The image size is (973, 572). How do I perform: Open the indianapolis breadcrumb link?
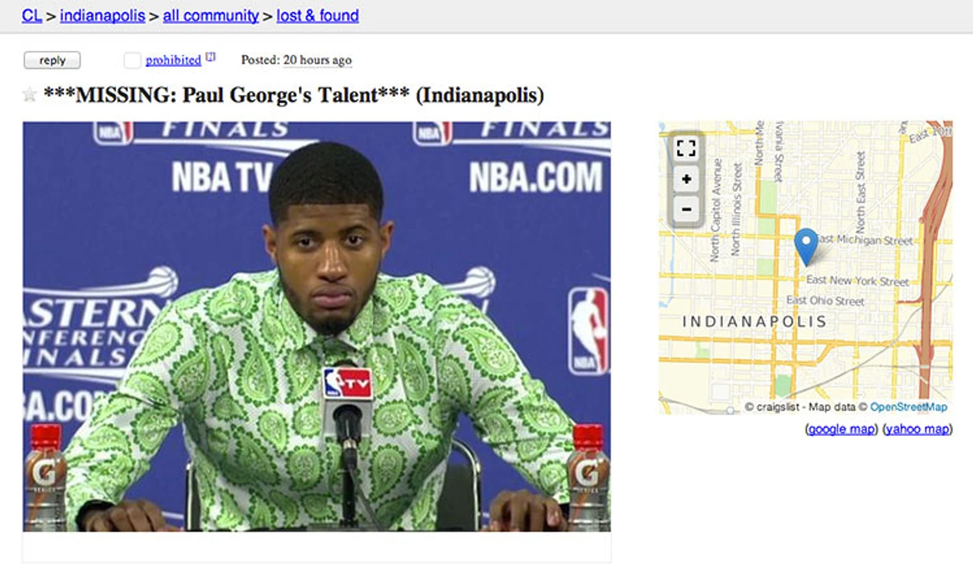[103, 15]
